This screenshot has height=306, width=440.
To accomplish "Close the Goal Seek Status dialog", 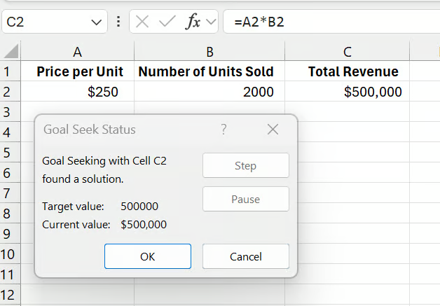I will [x=273, y=130].
